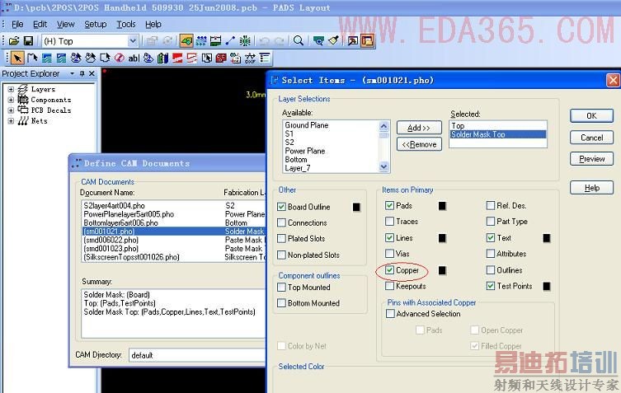
Task: Click the Drafting Options list icon
Action: (265, 58)
